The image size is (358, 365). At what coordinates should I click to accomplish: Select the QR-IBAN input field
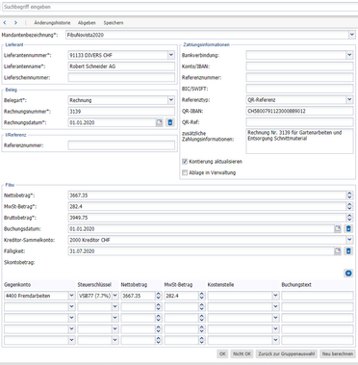click(x=299, y=111)
